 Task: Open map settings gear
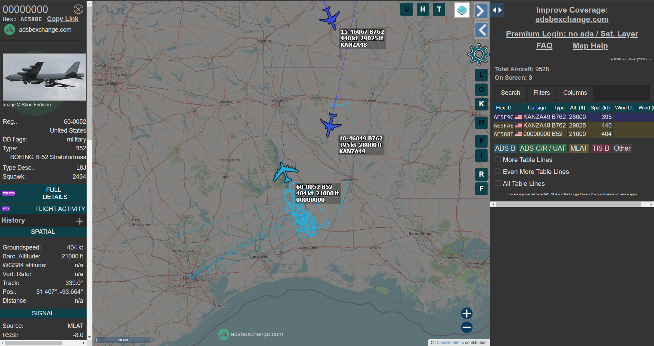coord(479,54)
